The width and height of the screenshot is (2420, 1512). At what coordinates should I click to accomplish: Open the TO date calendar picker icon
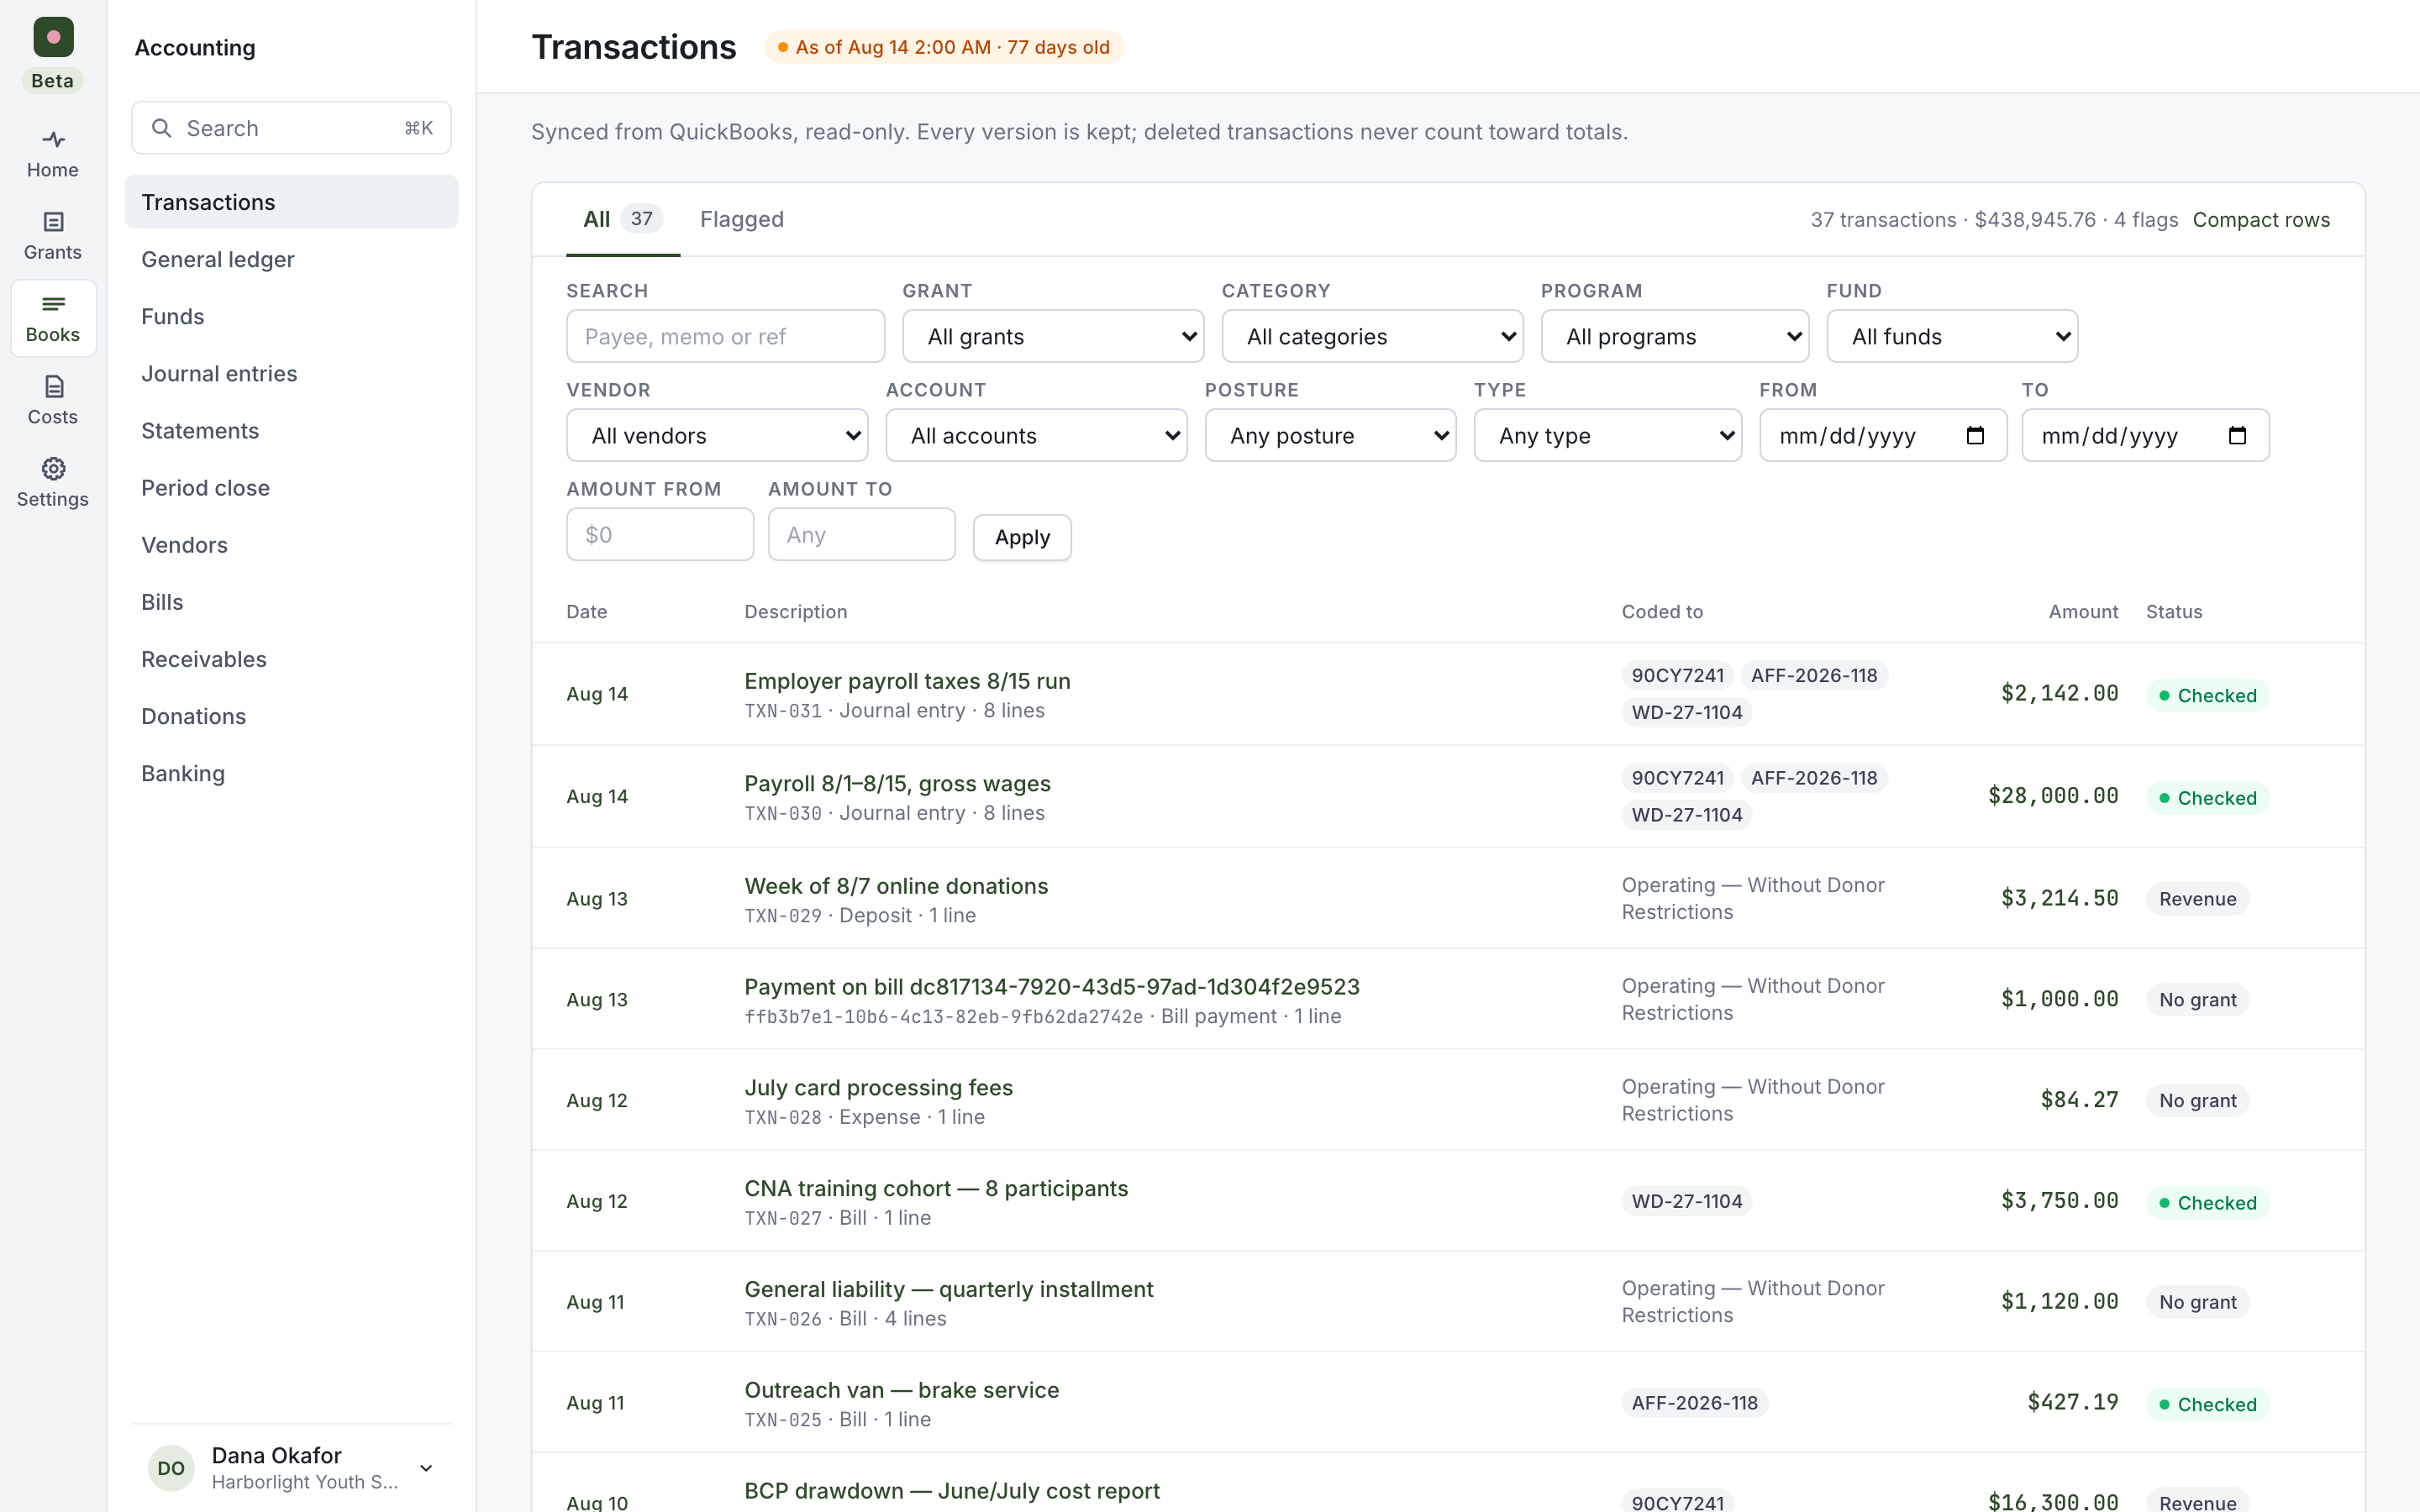pyautogui.click(x=2237, y=436)
